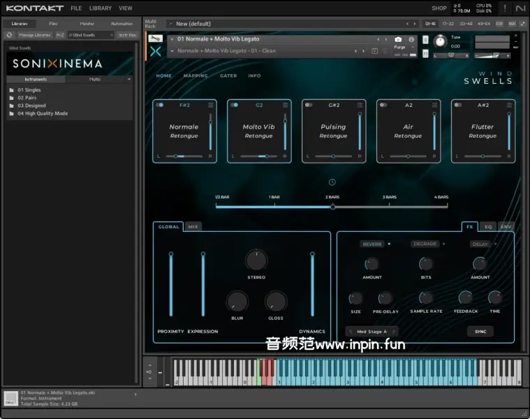Image resolution: width=530 pixels, height=419 pixels.
Task: Click the SYNC button
Action: [x=480, y=332]
